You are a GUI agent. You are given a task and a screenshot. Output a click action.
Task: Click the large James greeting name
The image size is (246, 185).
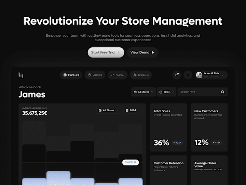click(x=32, y=95)
